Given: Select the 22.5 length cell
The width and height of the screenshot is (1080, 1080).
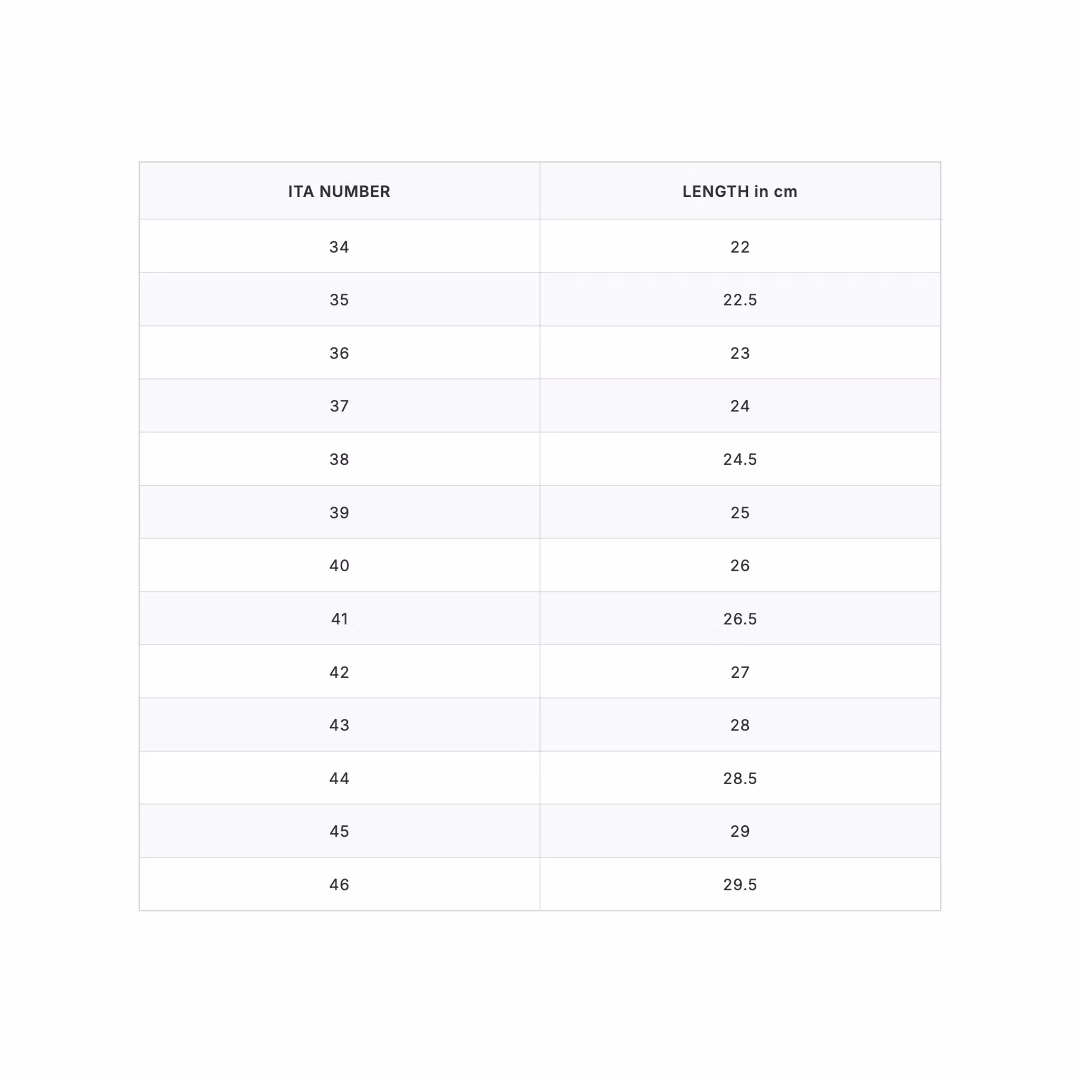Looking at the screenshot, I should [739, 300].
